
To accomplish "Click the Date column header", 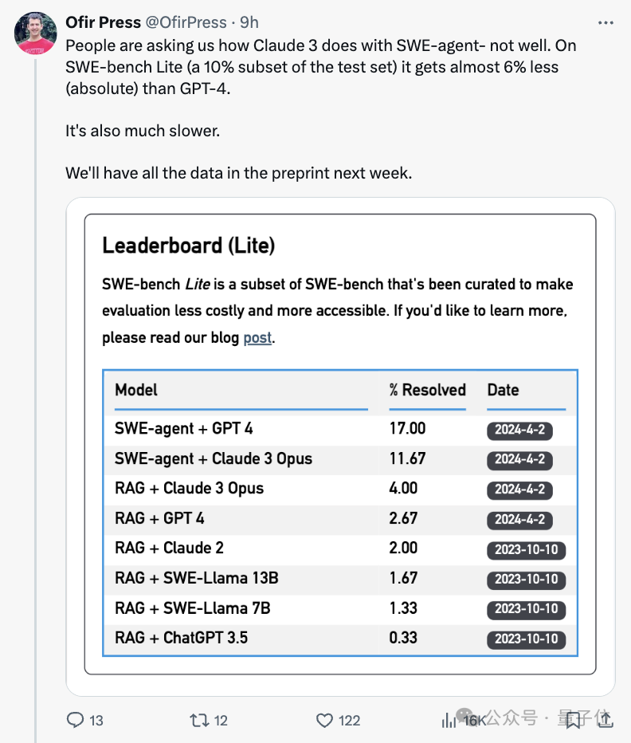I will point(503,390).
